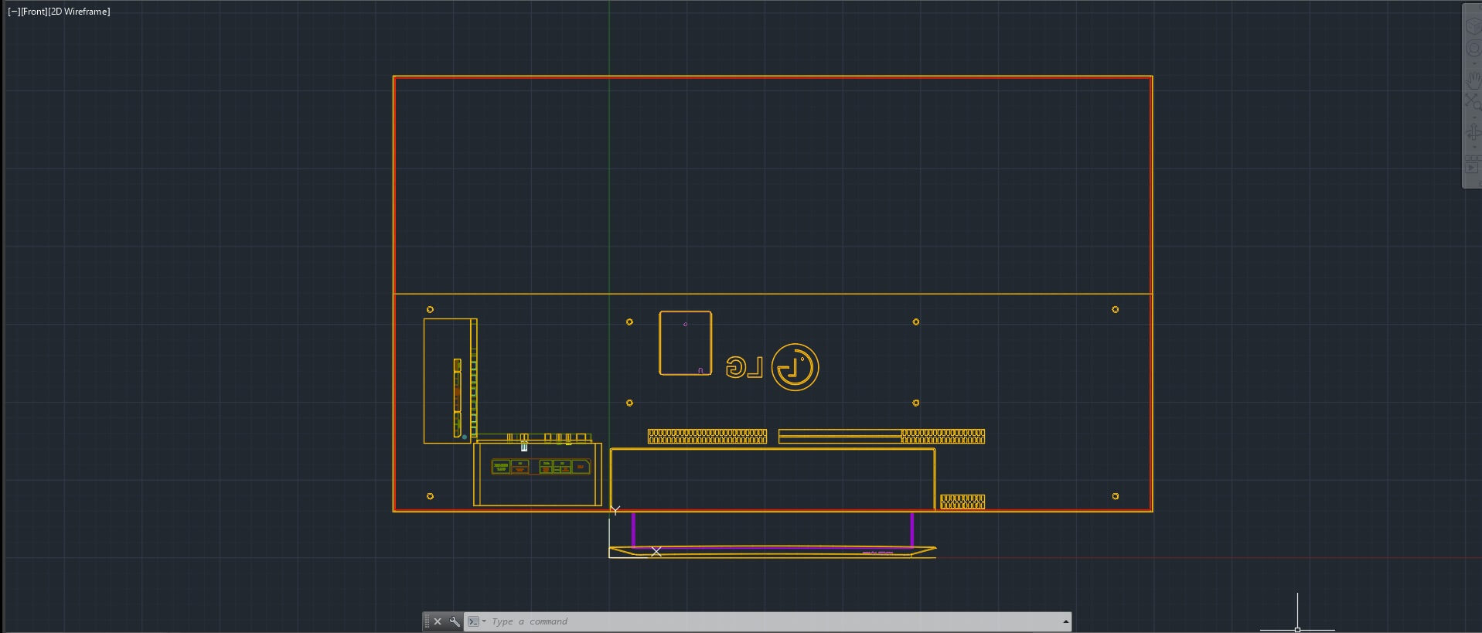Open the [2D Wireframe] visual style menu
Viewport: 1482px width, 633px height.
point(80,12)
